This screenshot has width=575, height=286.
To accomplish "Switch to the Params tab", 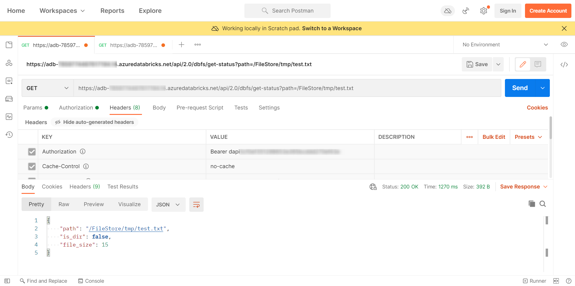I will 36,108.
